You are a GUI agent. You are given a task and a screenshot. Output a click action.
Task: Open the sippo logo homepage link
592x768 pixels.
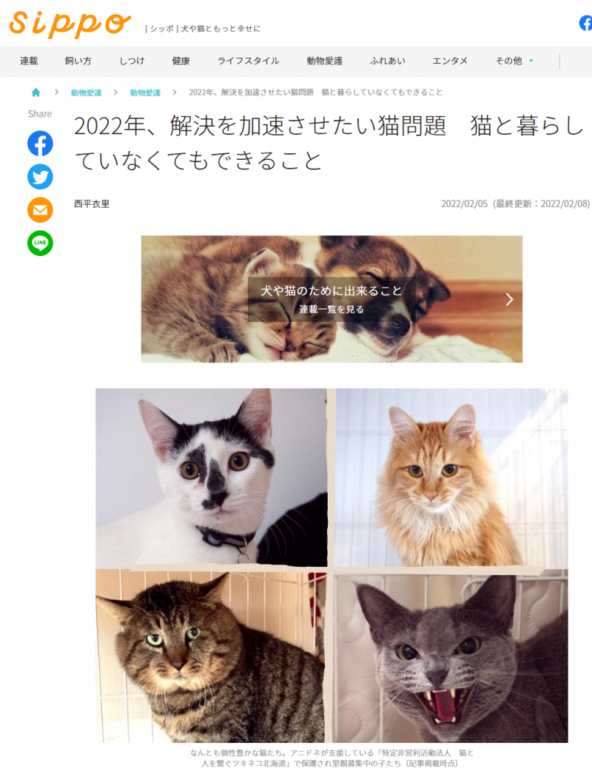[x=70, y=24]
